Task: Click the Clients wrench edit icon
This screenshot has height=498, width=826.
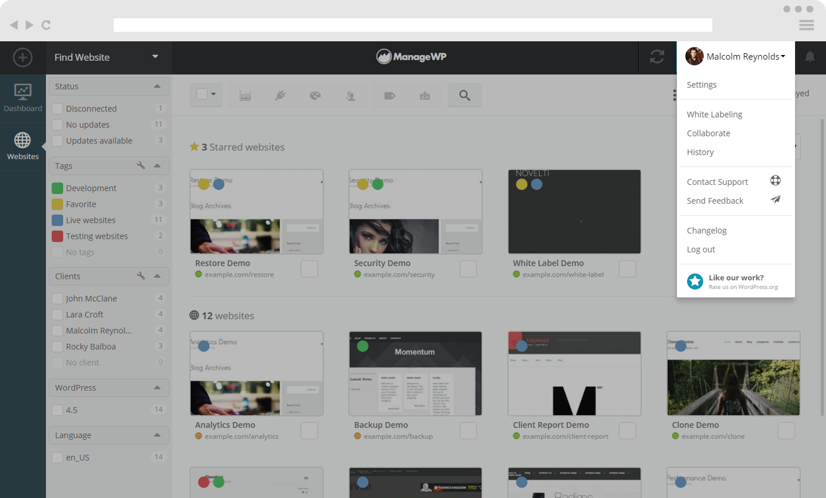Action: (141, 276)
